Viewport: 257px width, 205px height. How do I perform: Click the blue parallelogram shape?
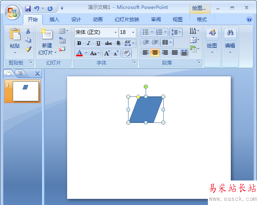[146, 109]
